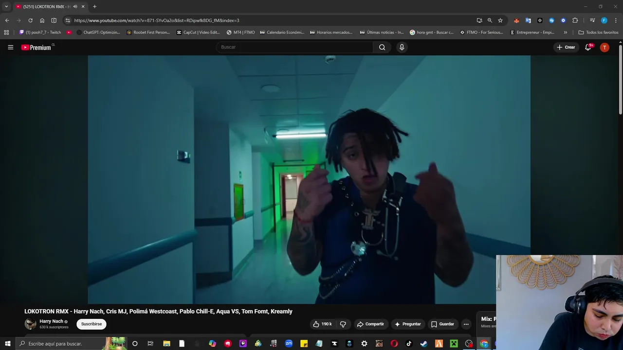Image resolution: width=623 pixels, height=350 pixels.
Task: Bookmark this page with the star
Action: pyautogui.click(x=500, y=20)
